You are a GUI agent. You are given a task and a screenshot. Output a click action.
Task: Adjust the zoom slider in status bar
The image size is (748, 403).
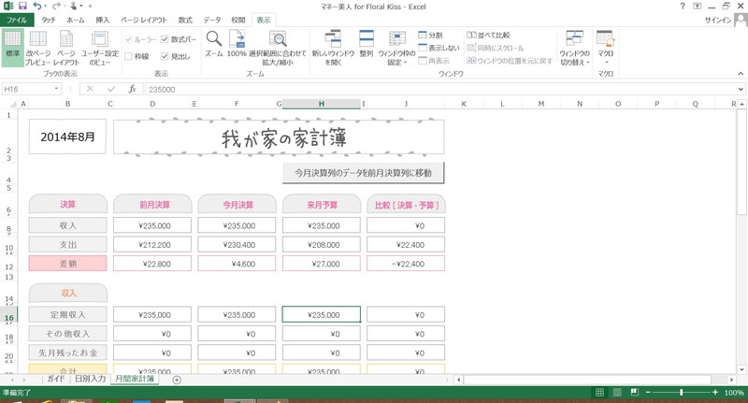tap(682, 393)
